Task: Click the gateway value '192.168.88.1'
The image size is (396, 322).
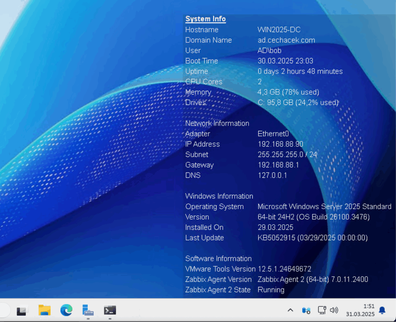Action: [278, 165]
